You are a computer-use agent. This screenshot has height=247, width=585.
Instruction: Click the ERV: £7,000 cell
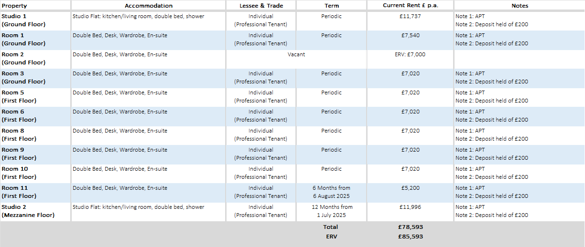click(411, 54)
